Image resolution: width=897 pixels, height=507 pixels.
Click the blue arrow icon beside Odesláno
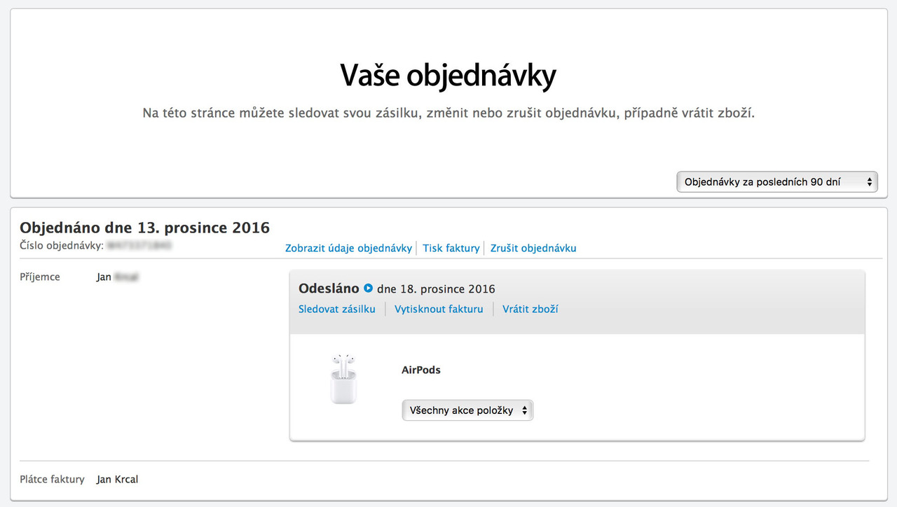tap(368, 288)
